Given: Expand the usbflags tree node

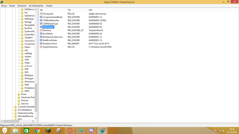Looking at the screenshot, I should click(19, 54).
